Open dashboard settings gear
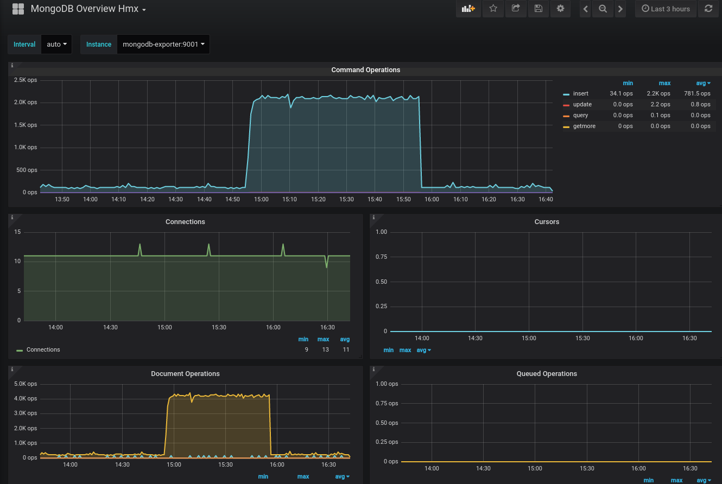Image resolution: width=722 pixels, height=484 pixels. tap(560, 9)
